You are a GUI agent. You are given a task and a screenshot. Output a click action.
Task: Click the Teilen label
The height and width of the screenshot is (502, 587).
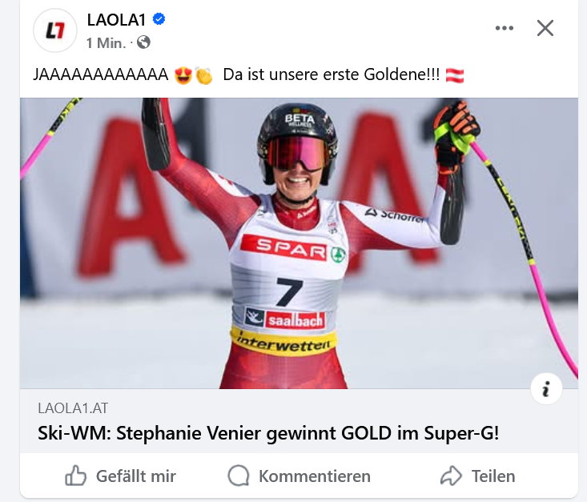pos(493,476)
